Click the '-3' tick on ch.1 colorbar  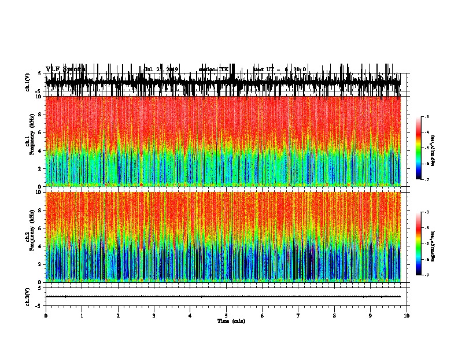(x=426, y=116)
